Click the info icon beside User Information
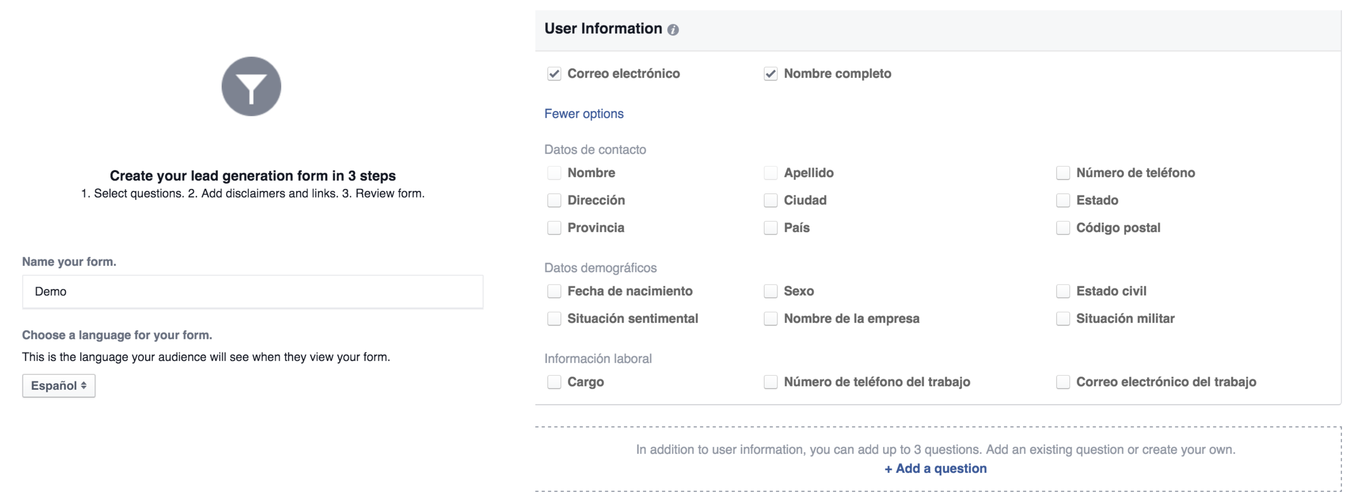Image resolution: width=1351 pixels, height=502 pixels. click(674, 29)
